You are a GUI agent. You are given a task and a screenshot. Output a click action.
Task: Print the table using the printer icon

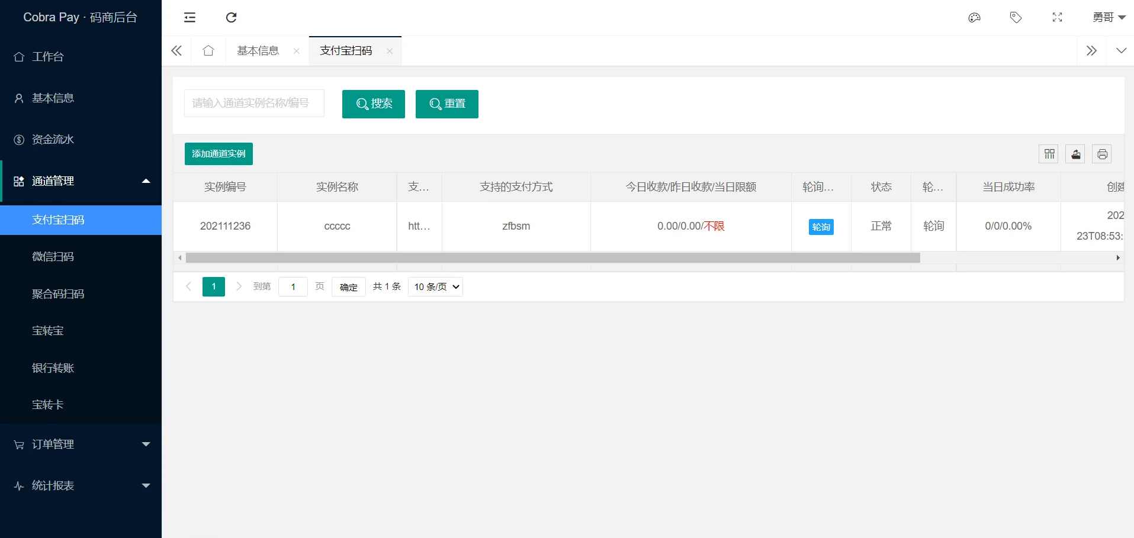1102,154
